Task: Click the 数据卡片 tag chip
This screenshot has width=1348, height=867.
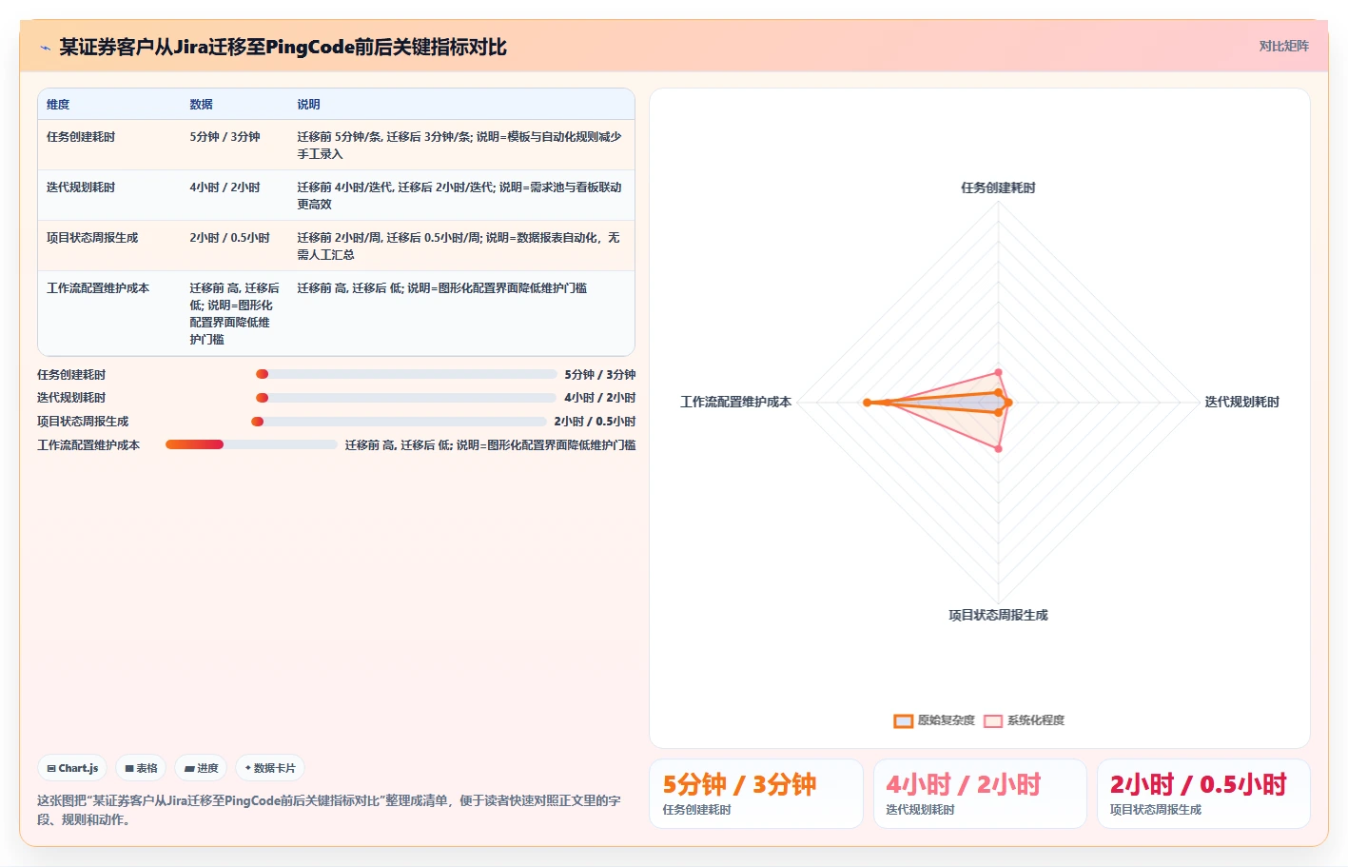Action: pos(270,768)
